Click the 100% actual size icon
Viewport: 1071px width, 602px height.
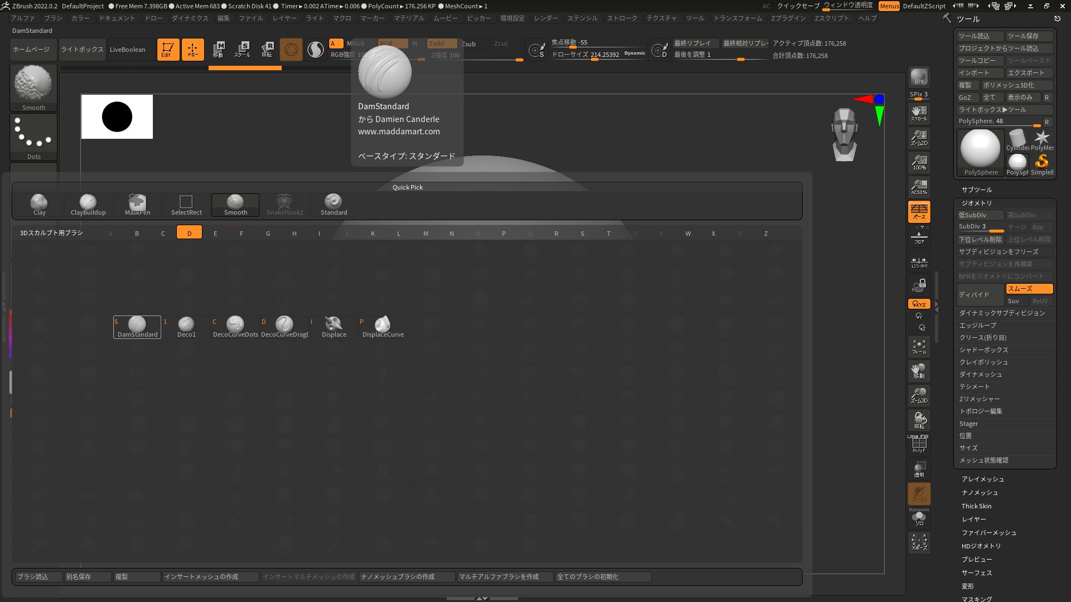coord(919,162)
